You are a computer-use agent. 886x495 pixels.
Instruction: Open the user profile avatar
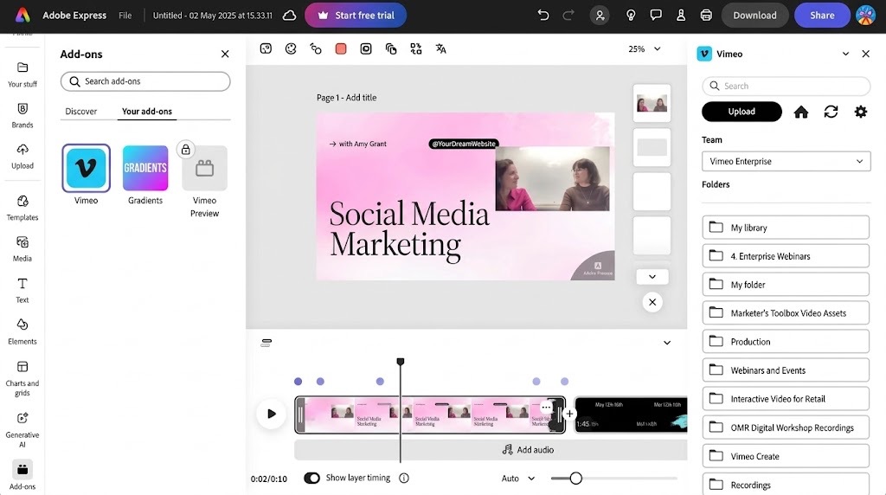pos(865,16)
